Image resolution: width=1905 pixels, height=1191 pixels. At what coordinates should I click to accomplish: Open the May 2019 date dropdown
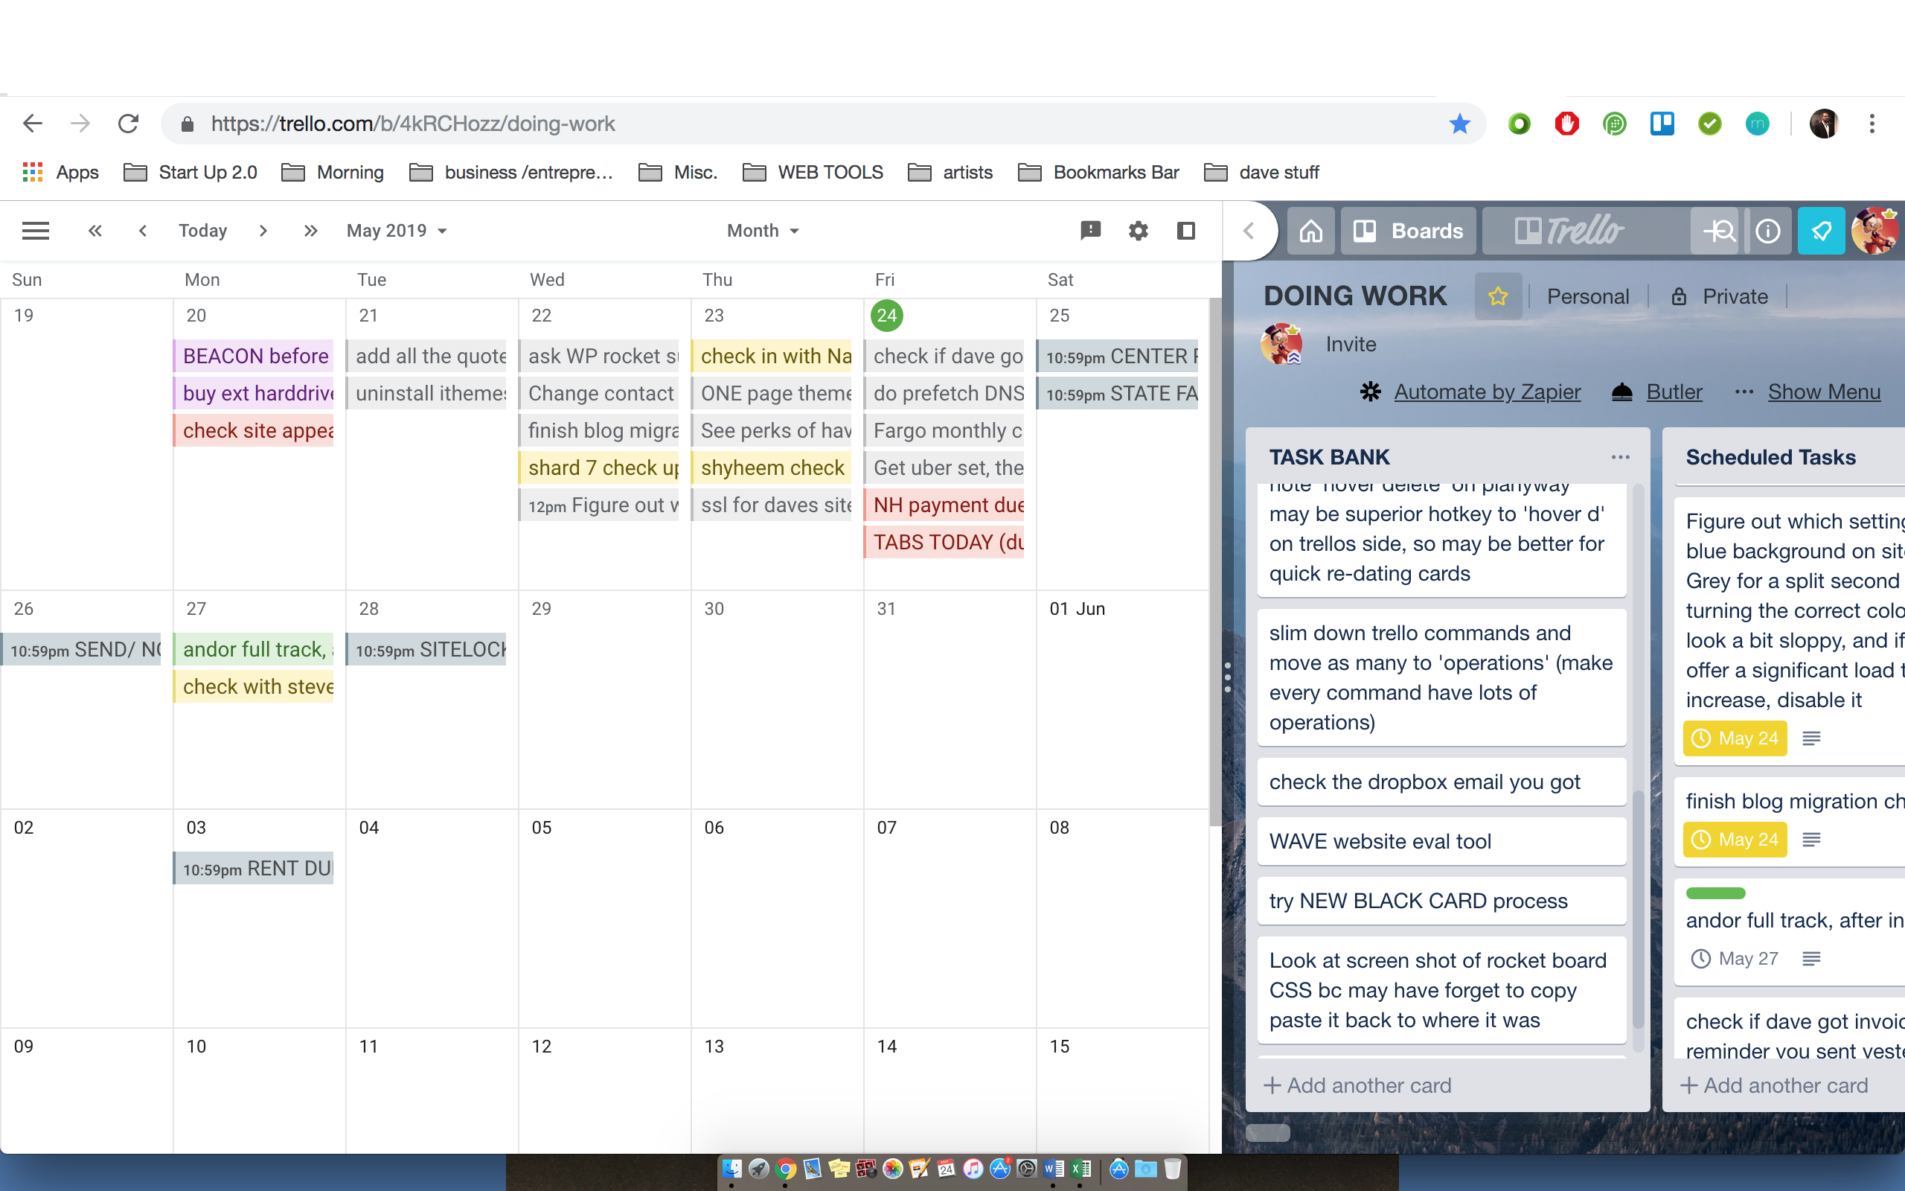pos(397,231)
